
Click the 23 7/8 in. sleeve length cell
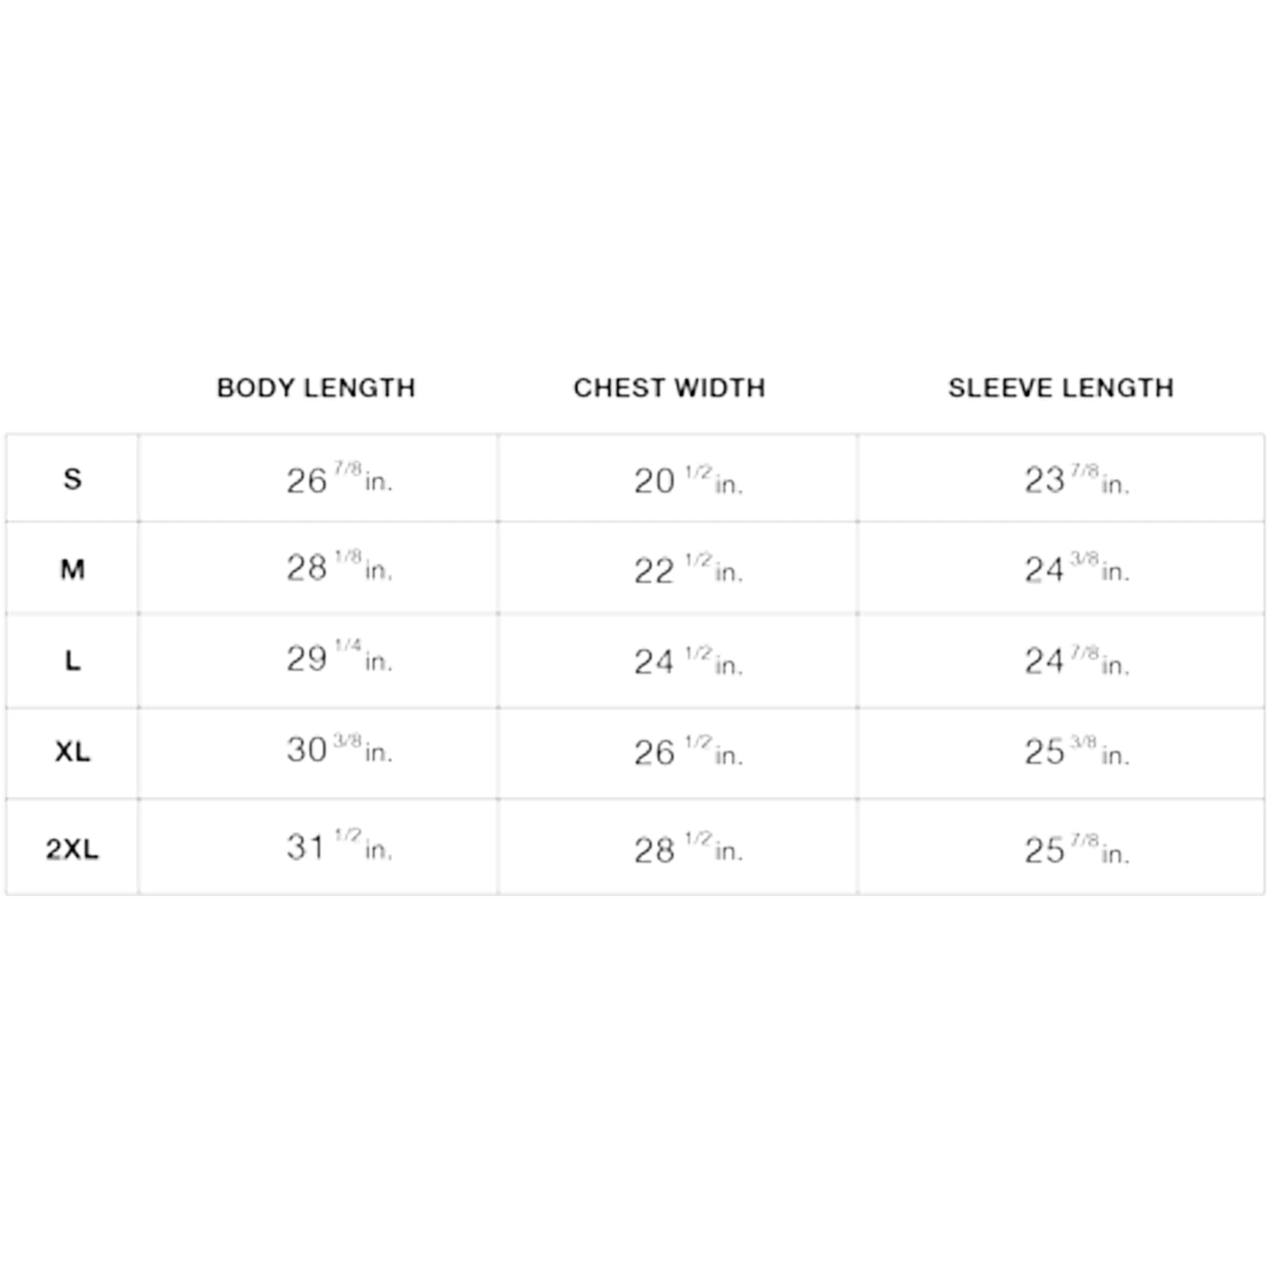[1061, 478]
